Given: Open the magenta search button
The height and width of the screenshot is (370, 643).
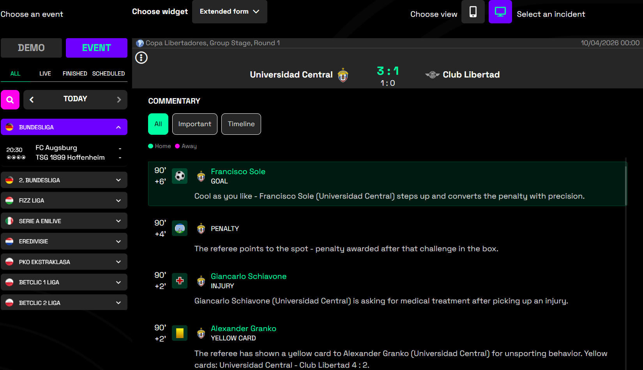Looking at the screenshot, I should 10,100.
